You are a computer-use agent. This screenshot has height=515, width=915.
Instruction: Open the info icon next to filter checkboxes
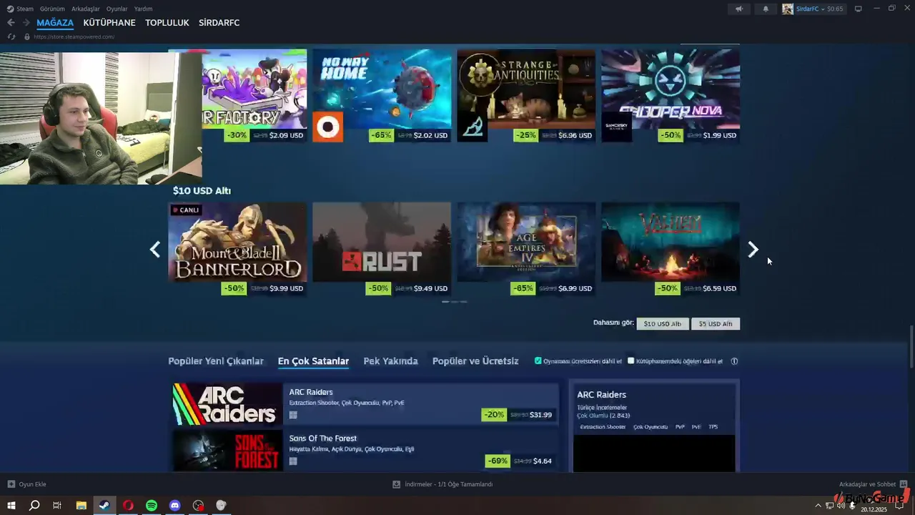coord(734,361)
